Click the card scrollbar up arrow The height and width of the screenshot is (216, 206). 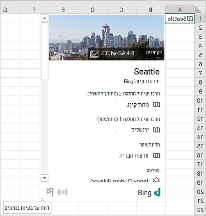click(x=45, y=19)
